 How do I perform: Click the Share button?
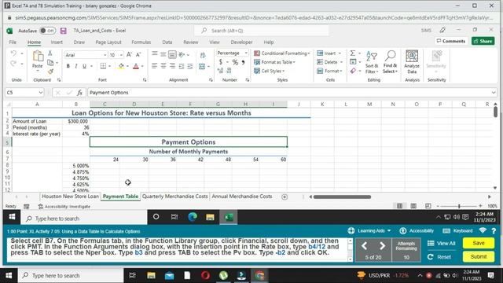coord(483,41)
